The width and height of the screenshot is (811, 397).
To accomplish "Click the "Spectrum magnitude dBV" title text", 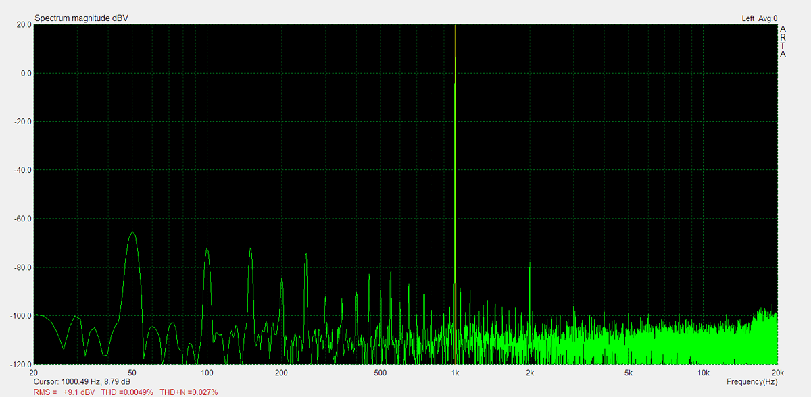I will [x=81, y=18].
